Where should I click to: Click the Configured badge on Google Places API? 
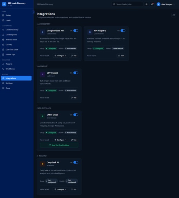[51, 48]
